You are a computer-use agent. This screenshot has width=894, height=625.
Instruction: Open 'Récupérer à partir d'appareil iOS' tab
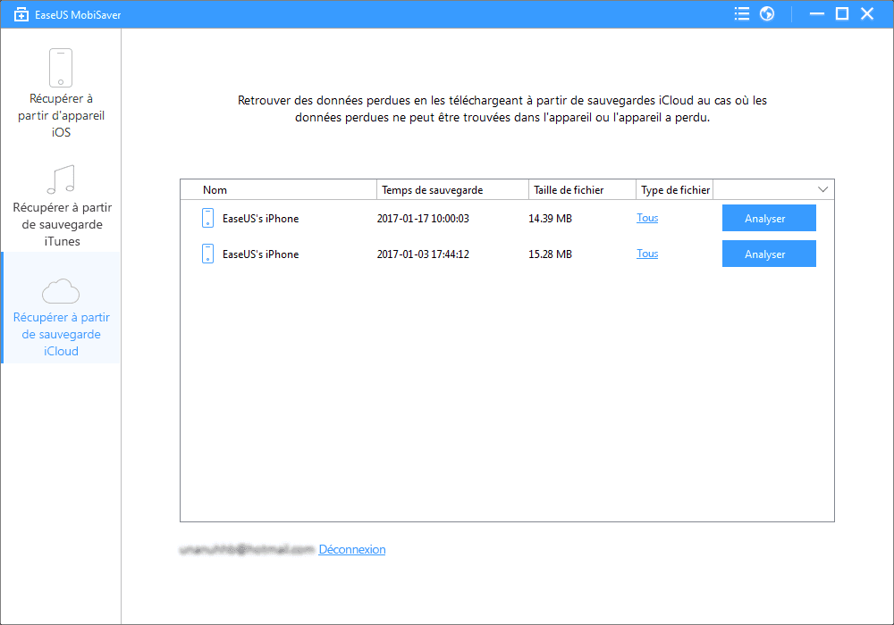pyautogui.click(x=61, y=115)
